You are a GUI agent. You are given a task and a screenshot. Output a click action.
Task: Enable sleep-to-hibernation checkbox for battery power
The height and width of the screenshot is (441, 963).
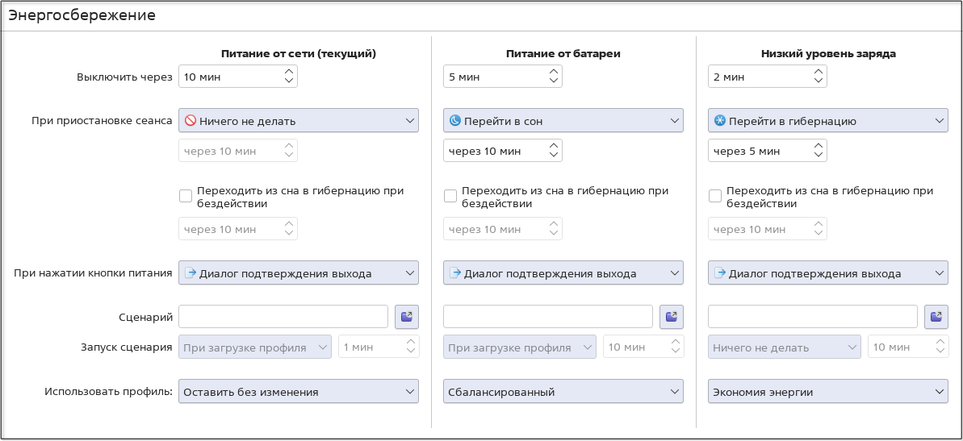pyautogui.click(x=450, y=196)
